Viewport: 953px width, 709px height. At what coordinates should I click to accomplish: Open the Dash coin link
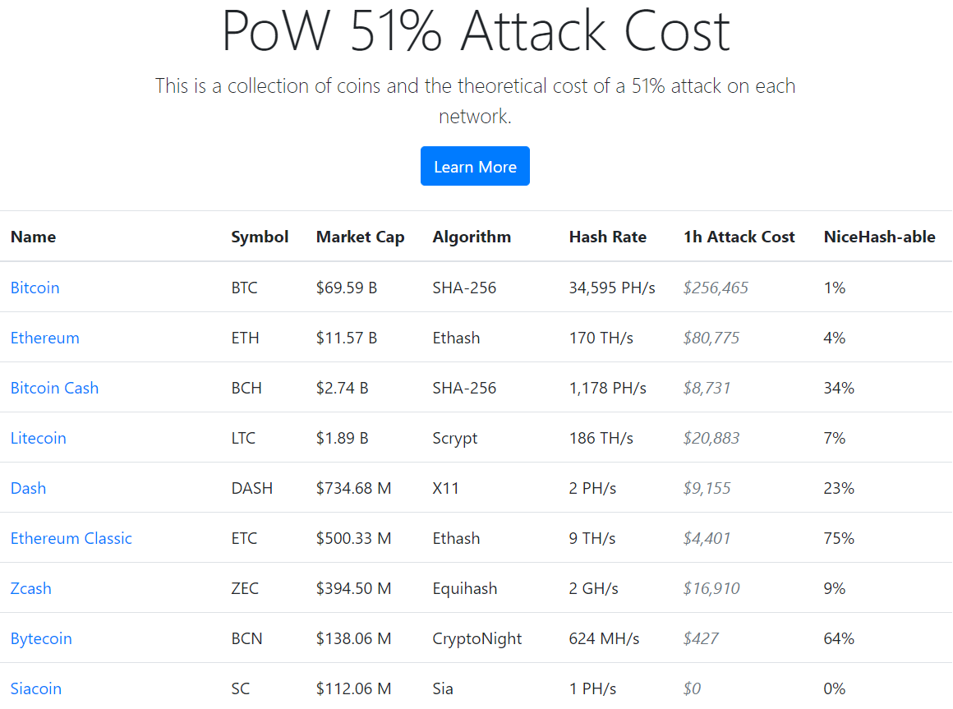click(x=29, y=488)
